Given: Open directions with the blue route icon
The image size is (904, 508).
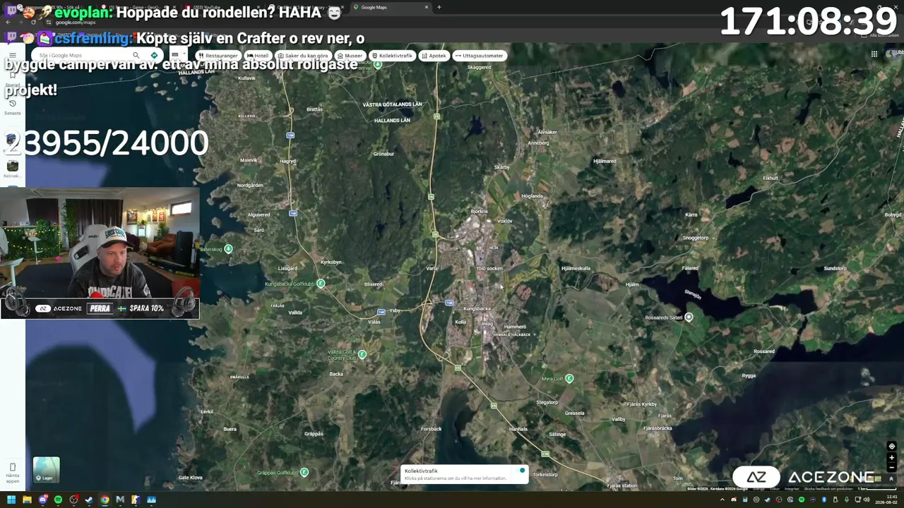Looking at the screenshot, I should [154, 55].
